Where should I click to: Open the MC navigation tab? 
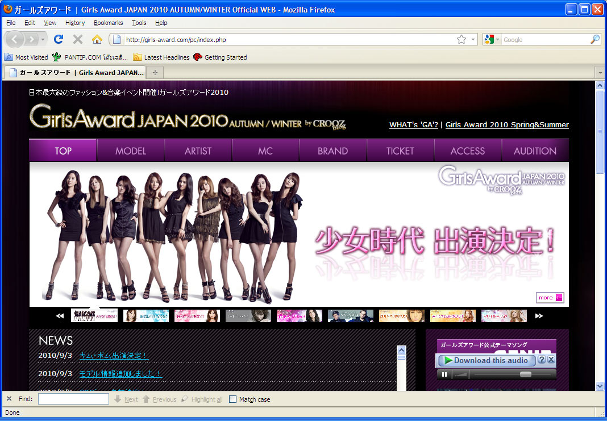click(265, 151)
